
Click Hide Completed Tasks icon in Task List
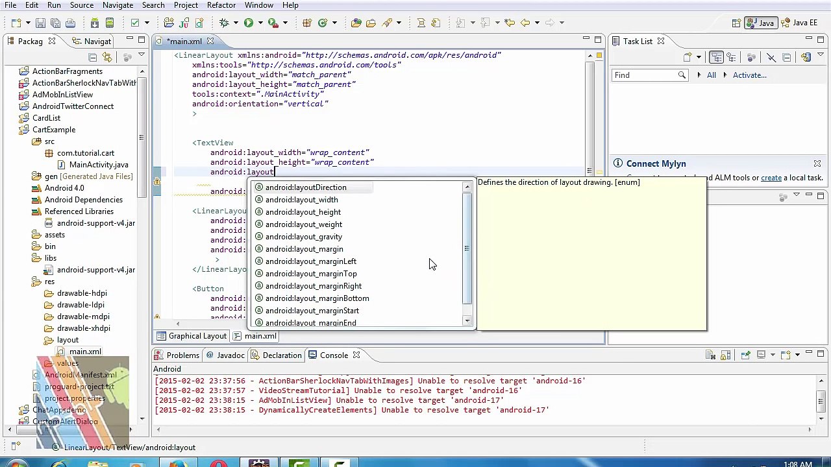(771, 57)
